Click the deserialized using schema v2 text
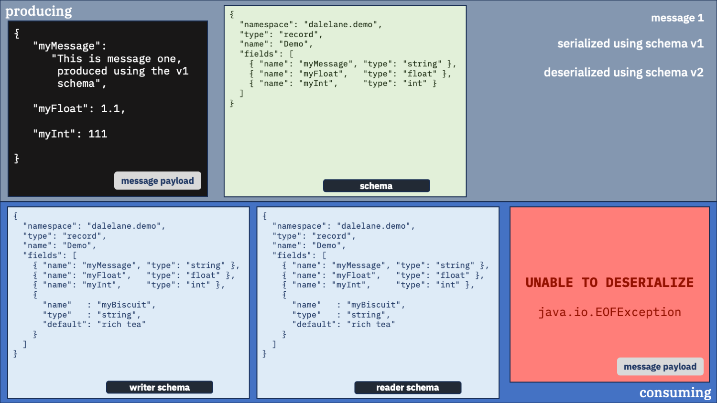 pos(623,73)
